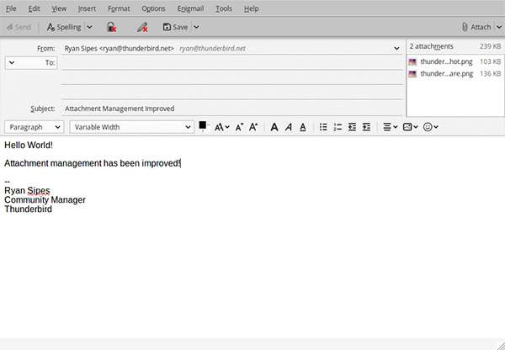Image resolution: width=505 pixels, height=350 pixels.
Task: Select attachment thunder...are.png
Action: pos(454,74)
